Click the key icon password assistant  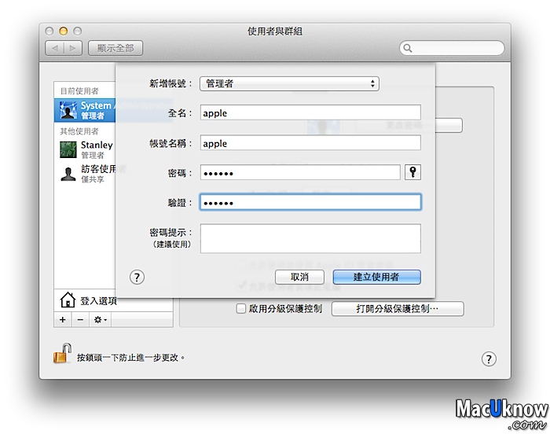click(412, 173)
